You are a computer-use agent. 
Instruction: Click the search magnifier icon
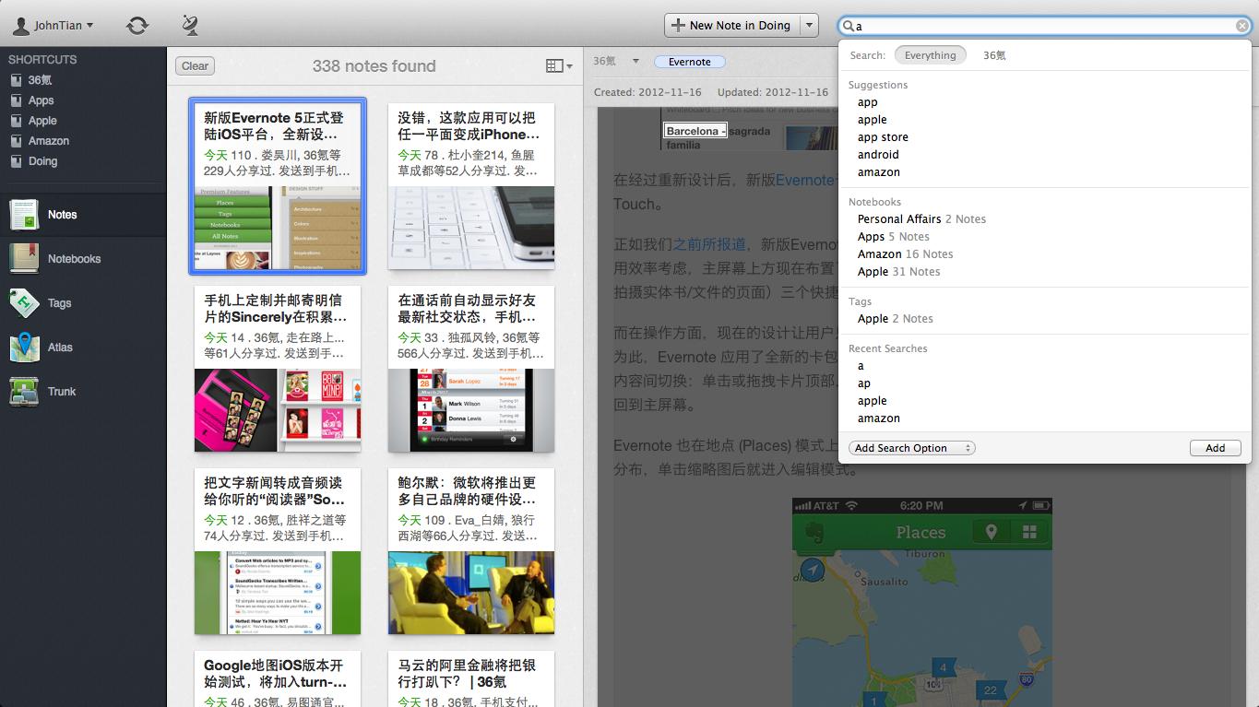coord(848,26)
